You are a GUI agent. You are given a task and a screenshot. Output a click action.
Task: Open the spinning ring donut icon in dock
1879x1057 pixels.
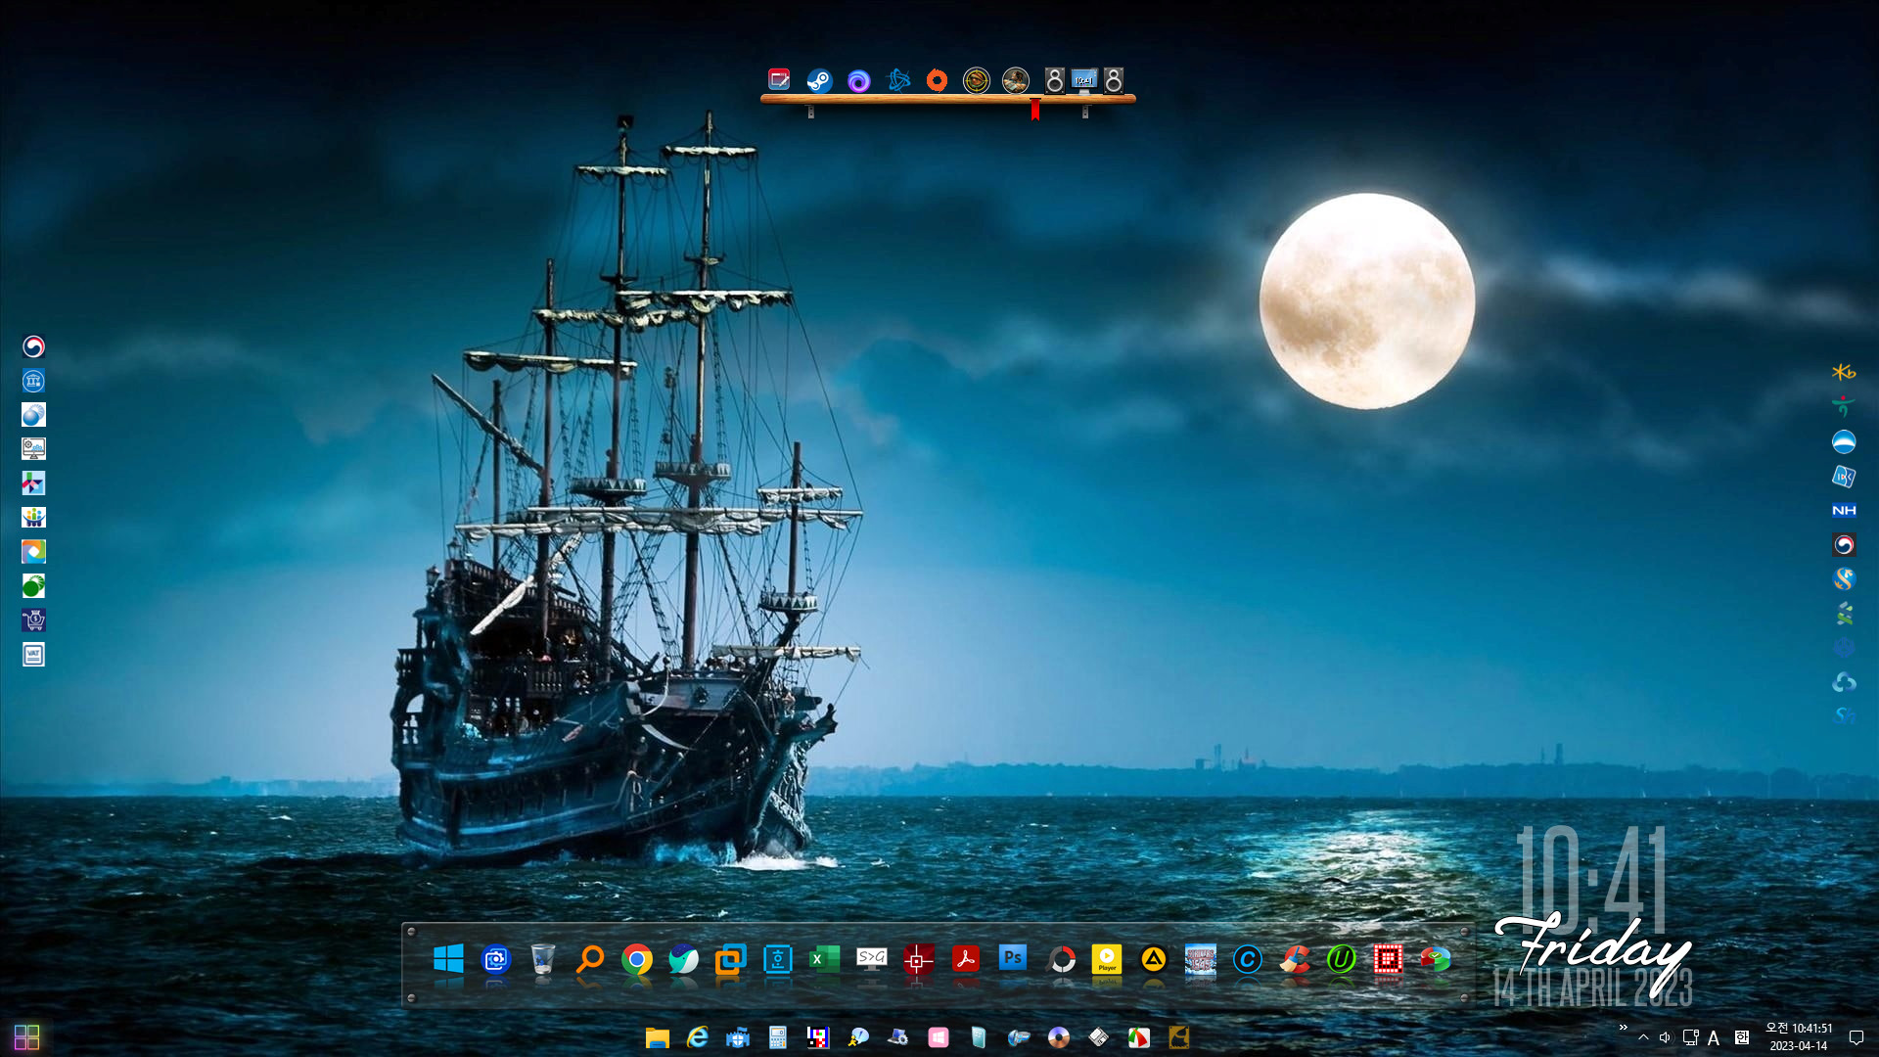click(x=1062, y=960)
